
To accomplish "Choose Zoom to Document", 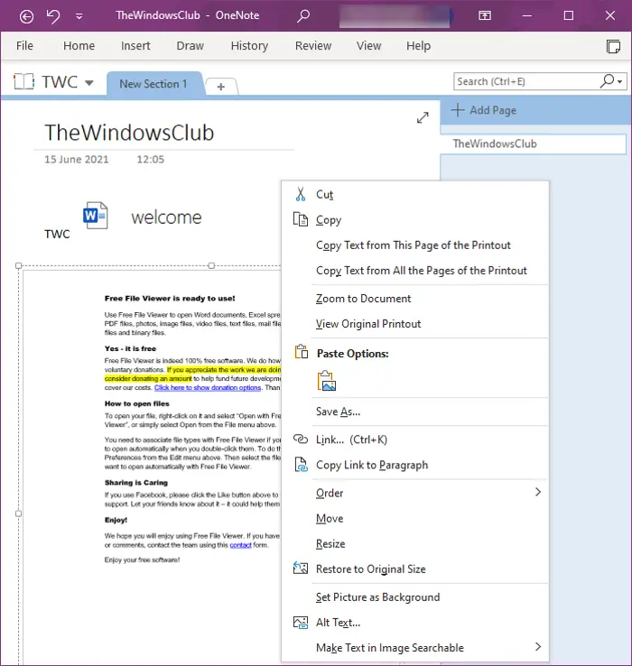I will pyautogui.click(x=415, y=299).
